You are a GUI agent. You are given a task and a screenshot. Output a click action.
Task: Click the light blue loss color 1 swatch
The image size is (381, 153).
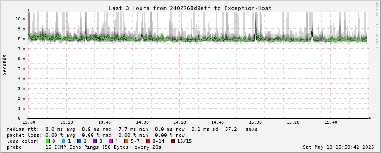(63, 141)
